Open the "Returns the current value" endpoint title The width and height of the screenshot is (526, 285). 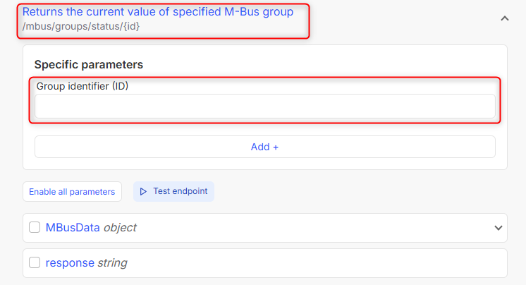pyautogui.click(x=158, y=12)
